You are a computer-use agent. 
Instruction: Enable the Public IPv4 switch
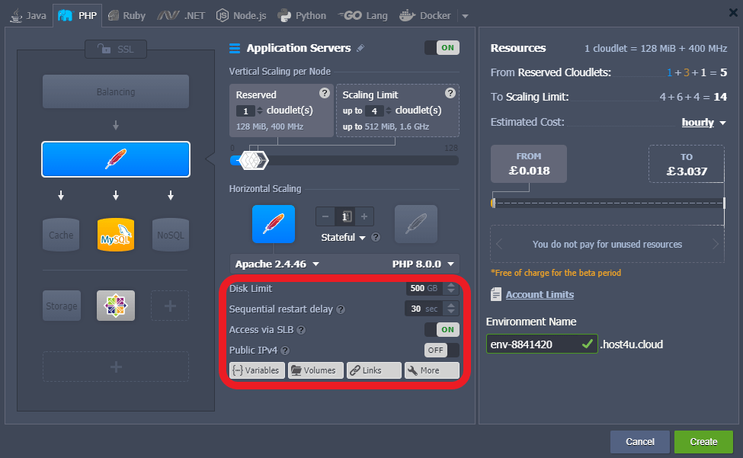pos(442,350)
